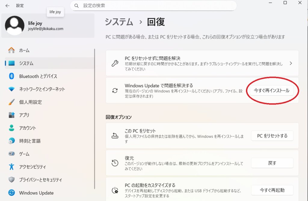This screenshot has width=308, height=201.
Task: Focus the 設定の検索 search field
Action: pos(156,6)
